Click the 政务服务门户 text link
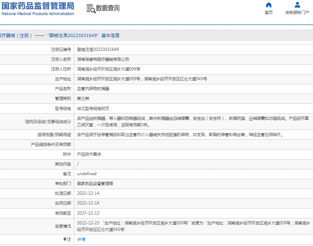This screenshot has height=246, width=313. tap(298, 13)
